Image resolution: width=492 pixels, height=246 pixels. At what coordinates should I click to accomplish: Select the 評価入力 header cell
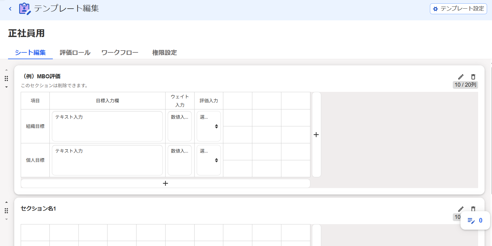[209, 101]
